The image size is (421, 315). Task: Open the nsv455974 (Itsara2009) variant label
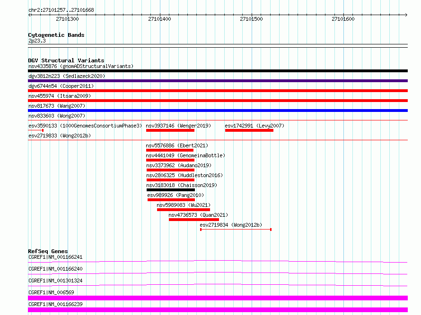pyautogui.click(x=60, y=96)
